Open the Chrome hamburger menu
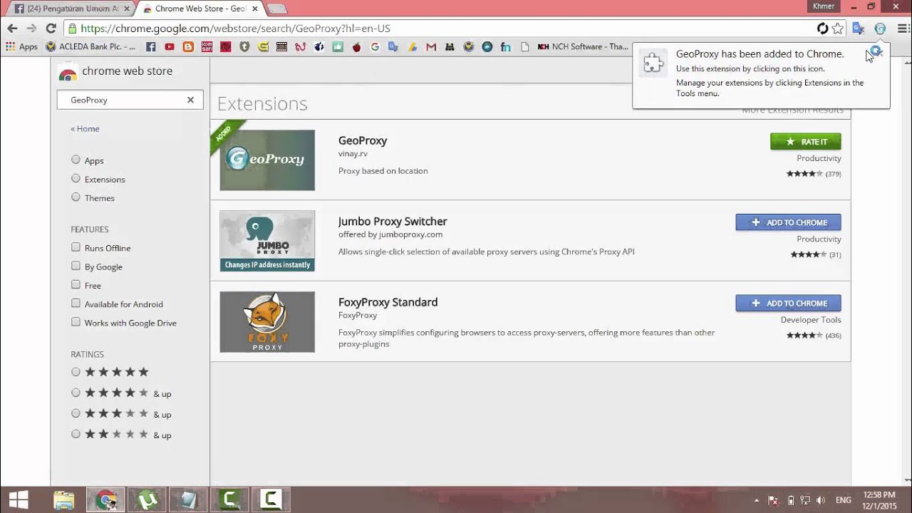This screenshot has height=513, width=912. (x=904, y=28)
